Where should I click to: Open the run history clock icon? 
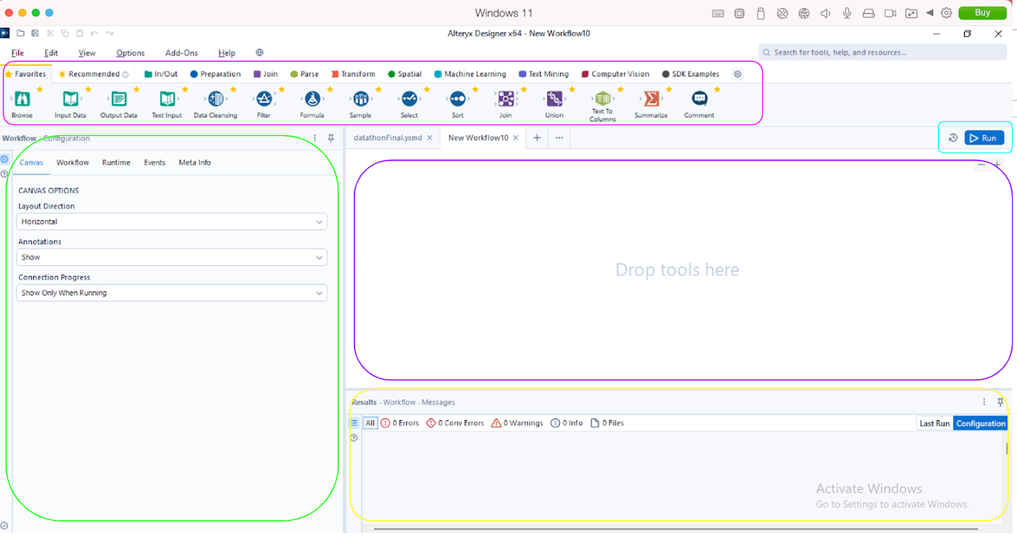tap(953, 138)
